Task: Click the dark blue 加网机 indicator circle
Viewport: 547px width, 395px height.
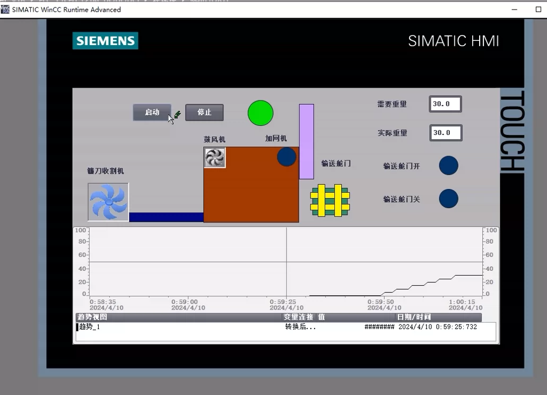Action: (286, 157)
